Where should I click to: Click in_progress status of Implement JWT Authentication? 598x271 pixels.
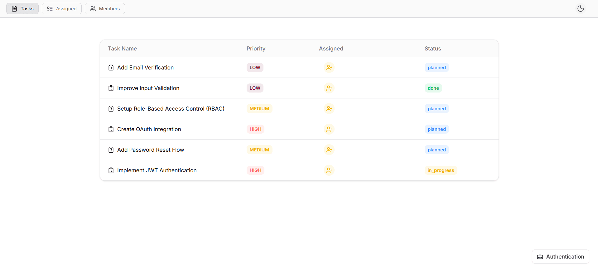[x=441, y=170]
